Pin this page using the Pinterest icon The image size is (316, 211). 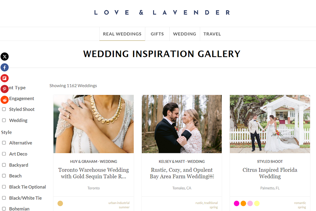(x=4, y=89)
